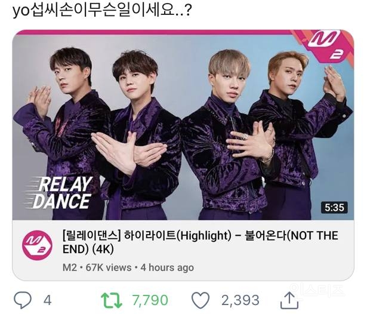The width and height of the screenshot is (367, 314).
Task: Click the 2,393 likes count
Action: (x=240, y=300)
